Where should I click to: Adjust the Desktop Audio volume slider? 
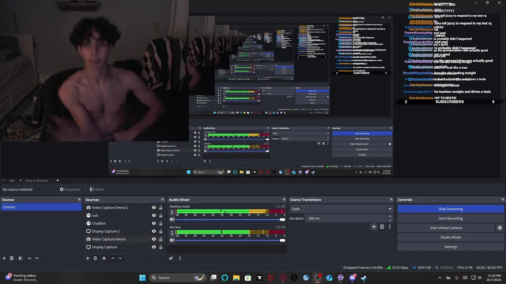230,219
